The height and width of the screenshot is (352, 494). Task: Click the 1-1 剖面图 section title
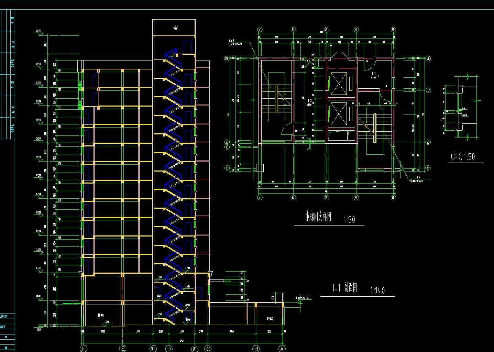(x=344, y=288)
